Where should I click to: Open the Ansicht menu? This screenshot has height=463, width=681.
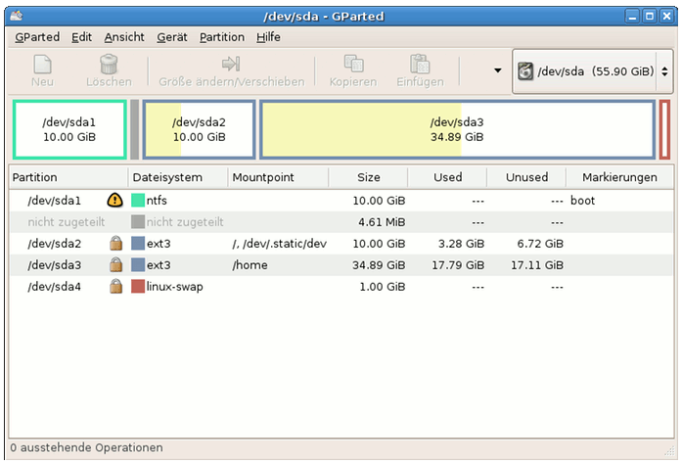point(124,37)
